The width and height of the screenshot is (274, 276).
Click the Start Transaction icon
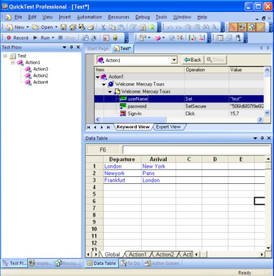pyautogui.click(x=192, y=38)
